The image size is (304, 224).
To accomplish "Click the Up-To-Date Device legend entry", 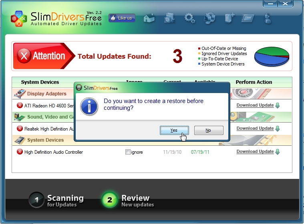I will [218, 59].
